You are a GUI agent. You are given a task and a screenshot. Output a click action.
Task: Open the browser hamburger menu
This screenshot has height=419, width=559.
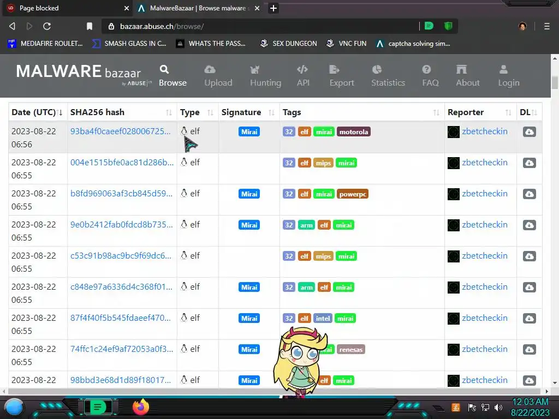pyautogui.click(x=546, y=26)
